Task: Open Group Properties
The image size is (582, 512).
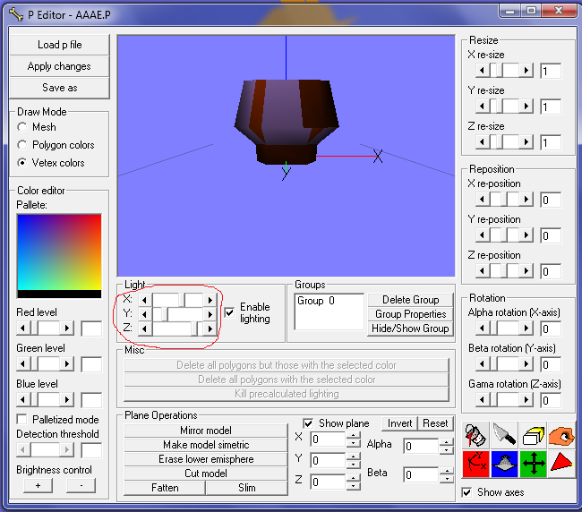Action: click(x=410, y=314)
